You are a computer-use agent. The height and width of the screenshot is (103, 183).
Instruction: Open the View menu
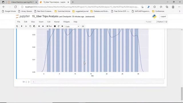coord(33,22)
